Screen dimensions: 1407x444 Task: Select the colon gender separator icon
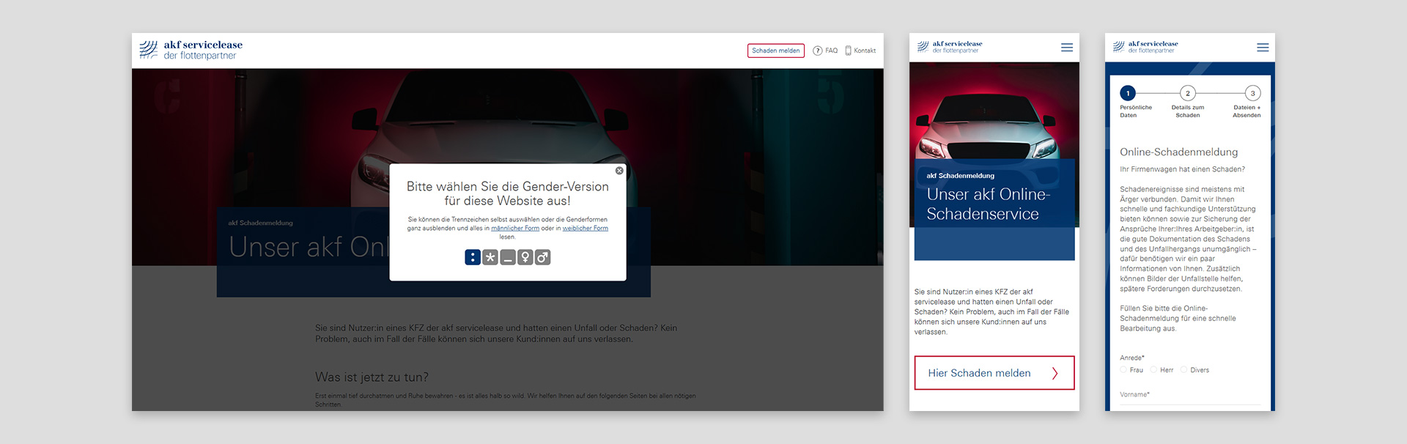tap(473, 257)
